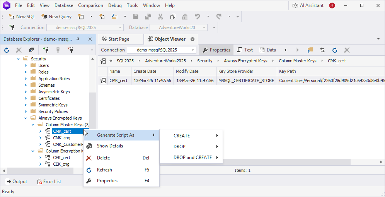Expand the Certificates folder
385x197 pixels.
coord(26,98)
